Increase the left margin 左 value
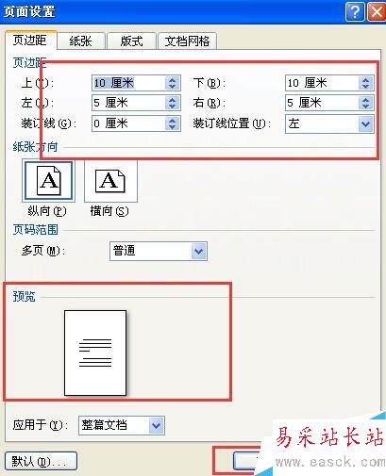The height and width of the screenshot is (476, 386). tap(172, 99)
